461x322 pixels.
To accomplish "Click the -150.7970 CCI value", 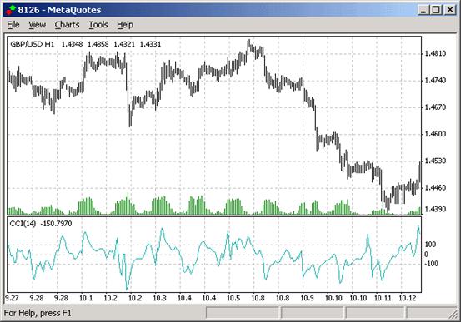I will [x=56, y=224].
